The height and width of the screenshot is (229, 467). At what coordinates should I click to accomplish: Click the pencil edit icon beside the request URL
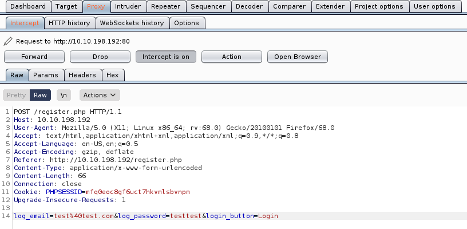click(x=8, y=41)
